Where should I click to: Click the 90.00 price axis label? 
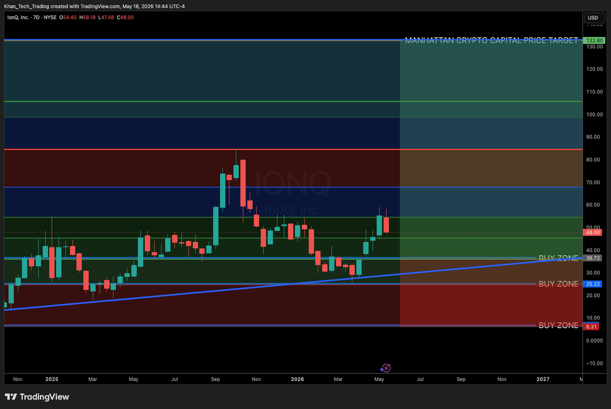point(593,137)
